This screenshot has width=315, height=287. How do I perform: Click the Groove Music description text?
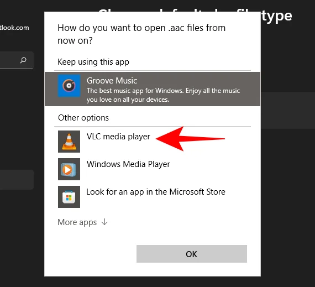(x=163, y=95)
